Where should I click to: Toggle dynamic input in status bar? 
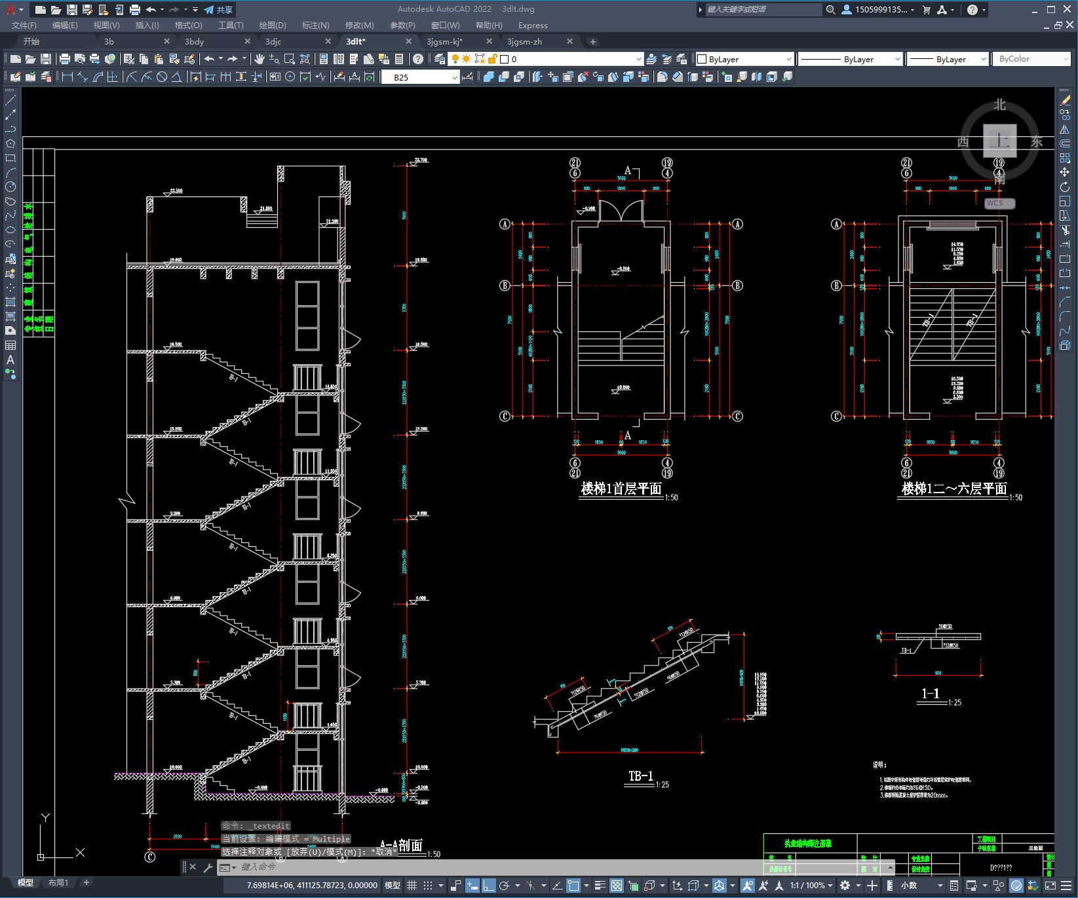coord(472,886)
